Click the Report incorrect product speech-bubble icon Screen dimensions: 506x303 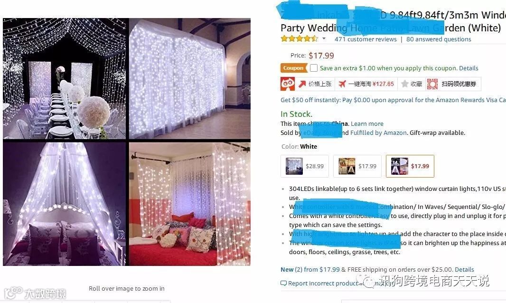click(283, 284)
